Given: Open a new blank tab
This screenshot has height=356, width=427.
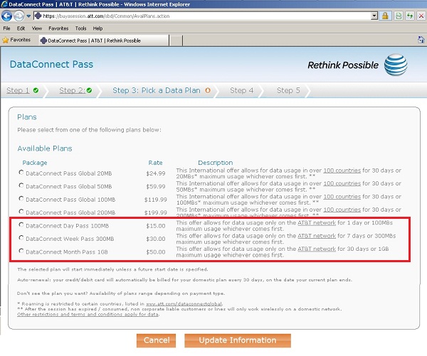Looking at the screenshot, I should point(176,41).
